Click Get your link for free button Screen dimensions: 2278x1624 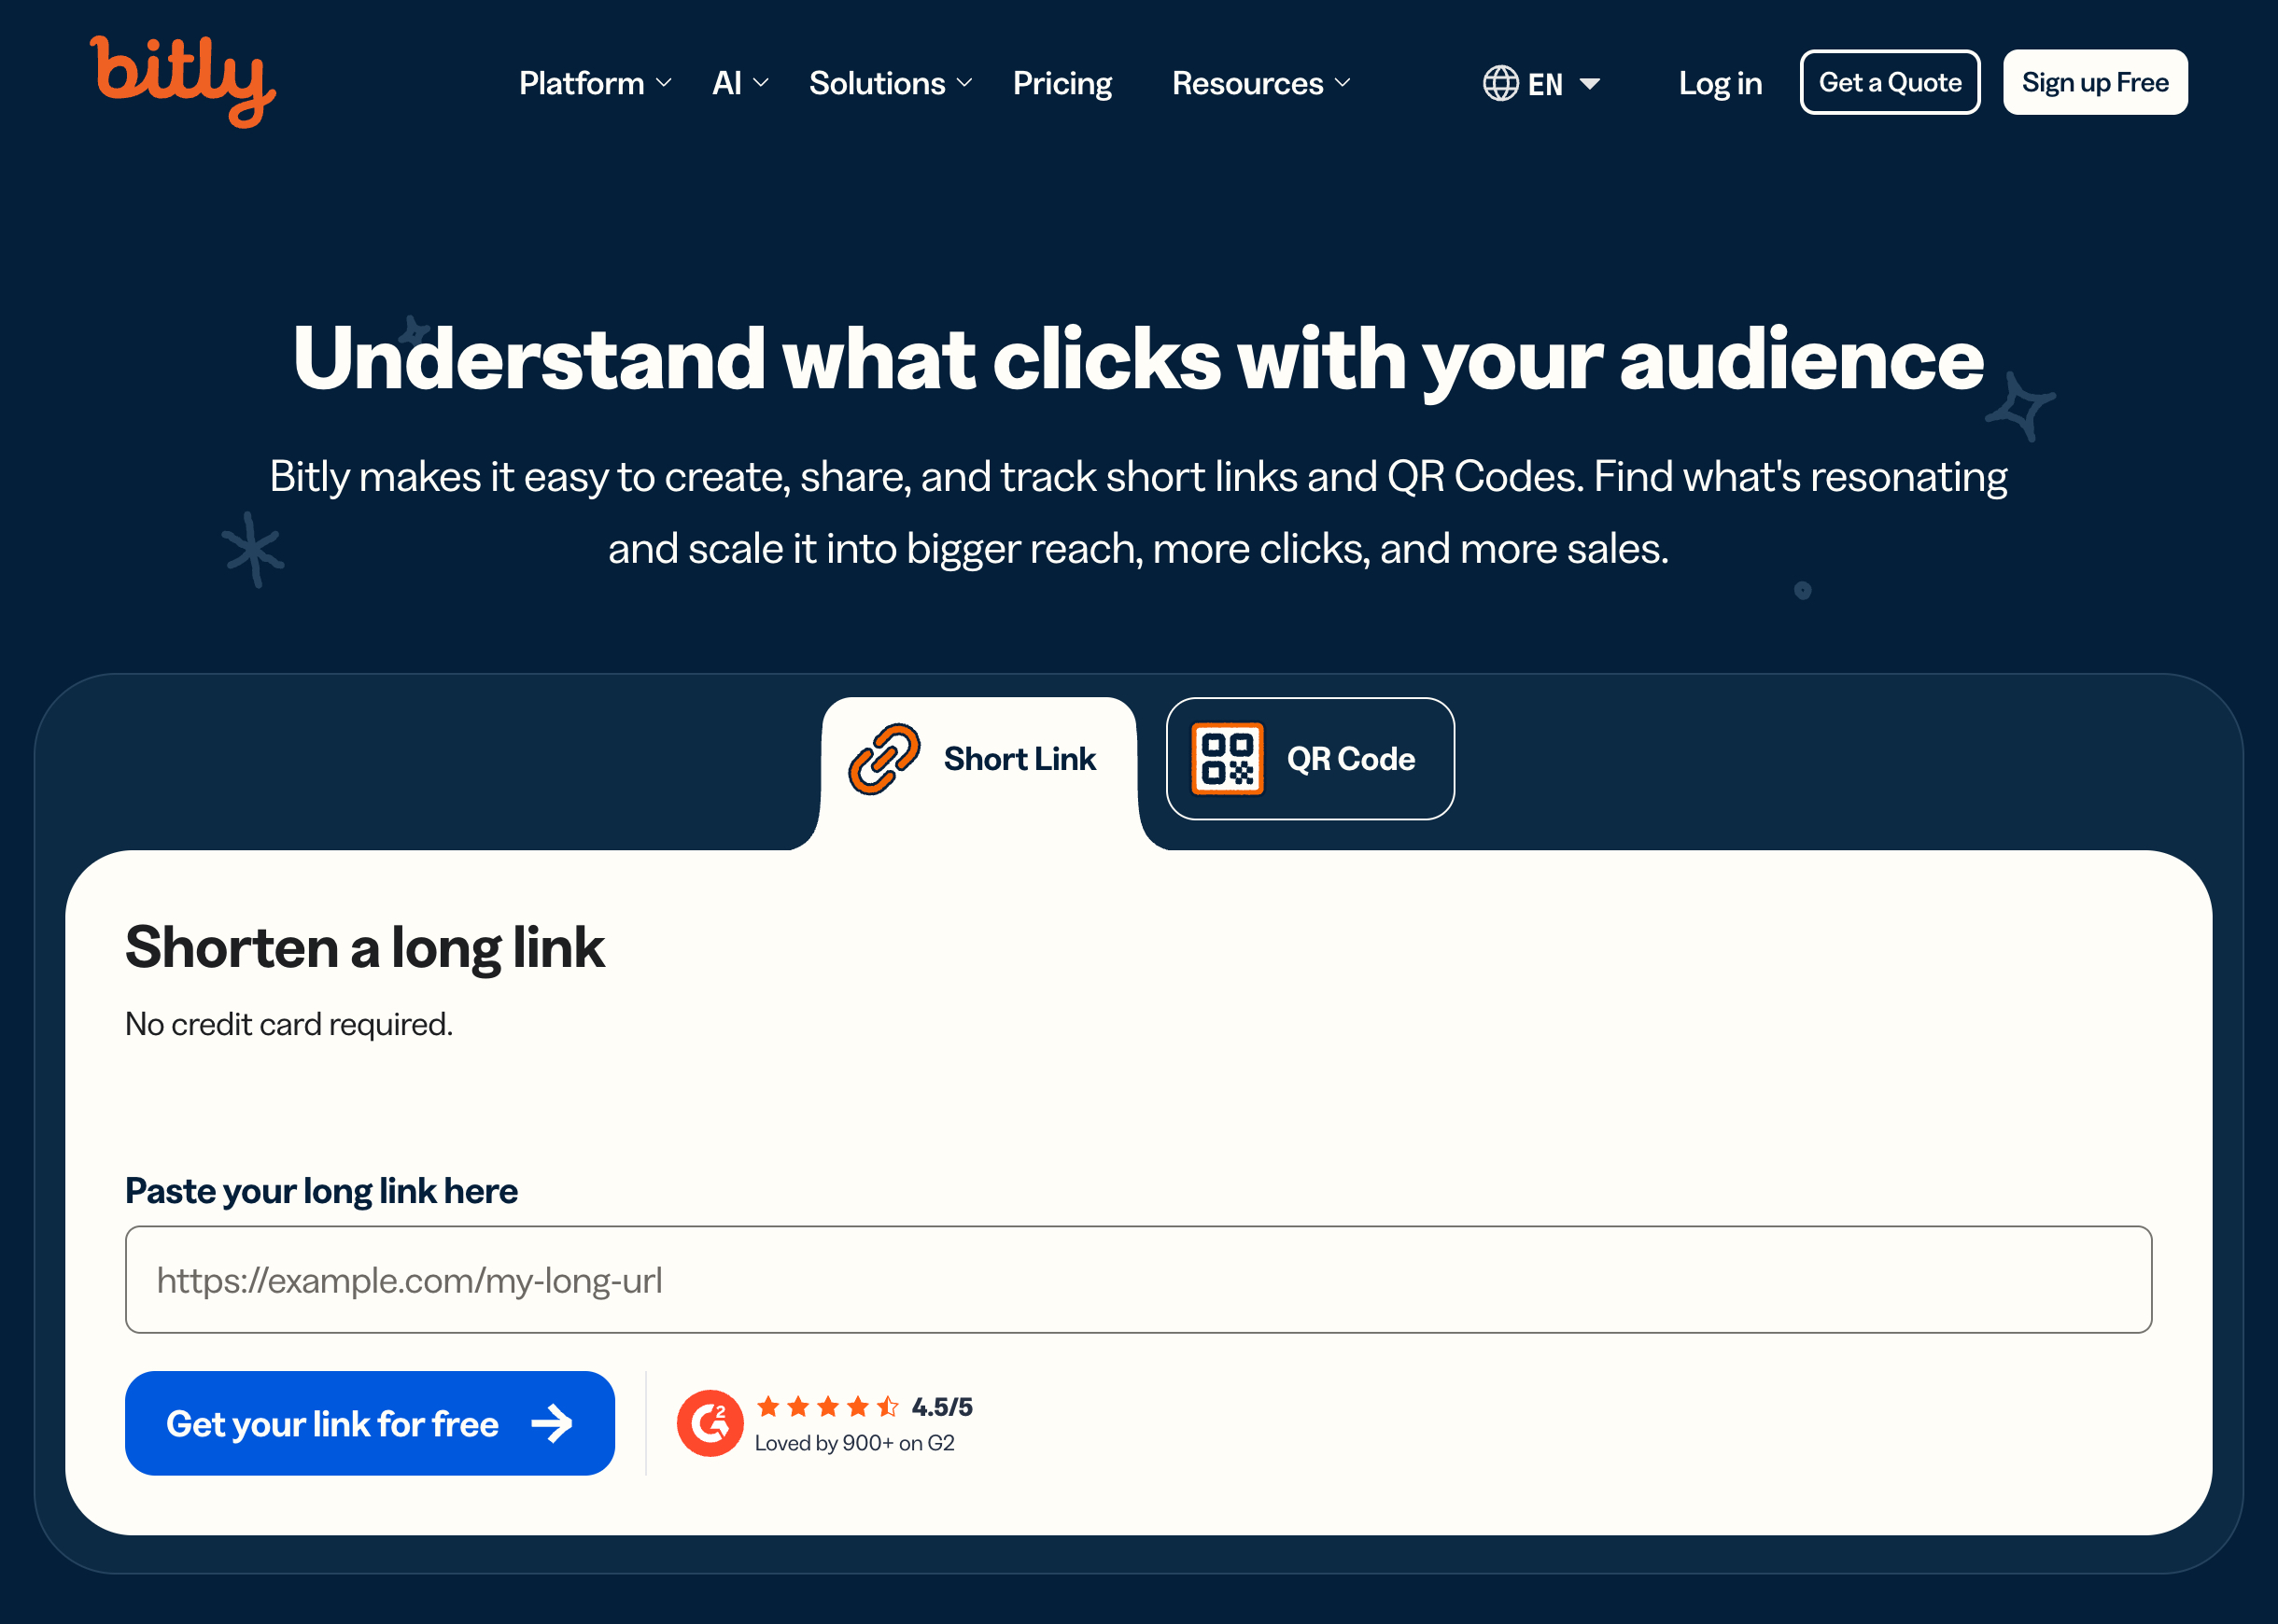click(x=370, y=1423)
